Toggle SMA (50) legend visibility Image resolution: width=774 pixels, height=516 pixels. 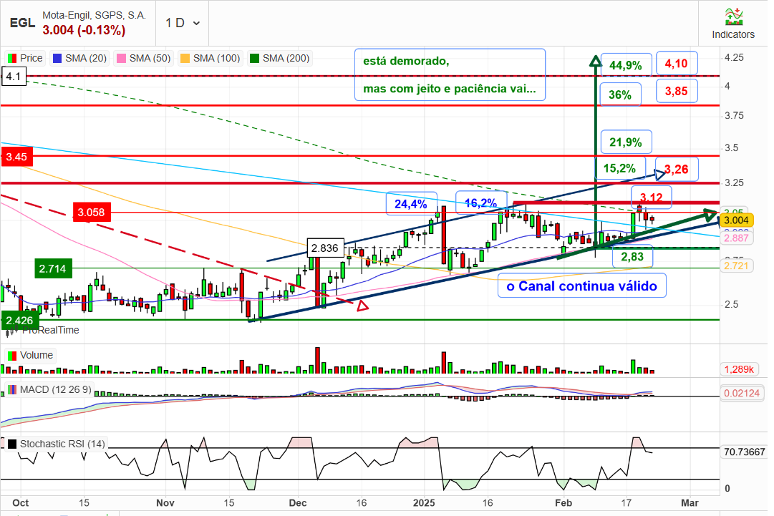tap(143, 58)
